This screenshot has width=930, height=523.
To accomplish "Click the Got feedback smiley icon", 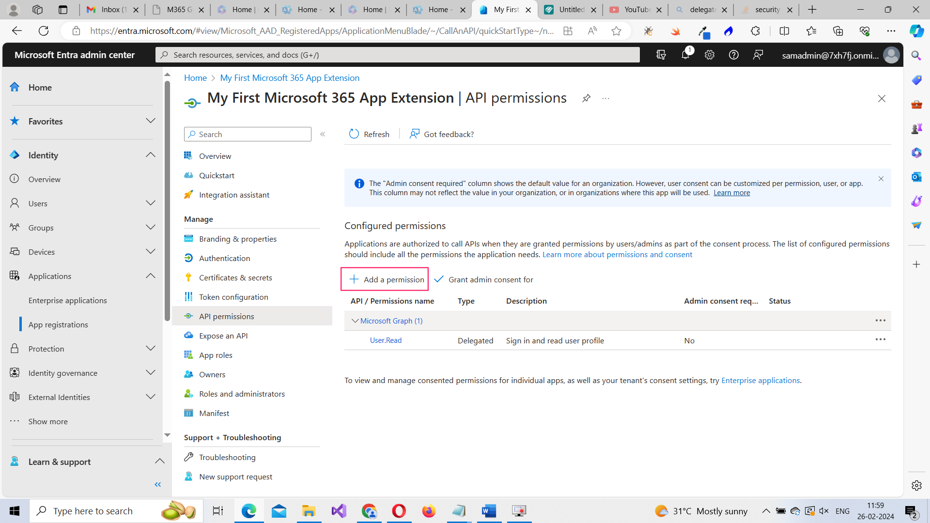I will coord(414,134).
